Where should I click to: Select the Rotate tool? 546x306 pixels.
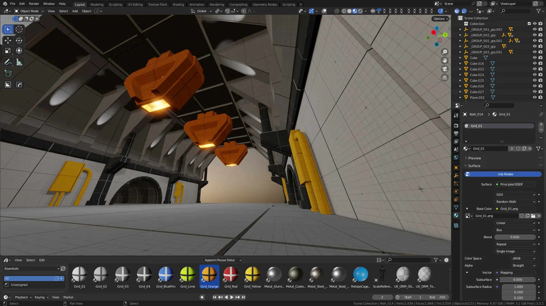tap(19, 41)
